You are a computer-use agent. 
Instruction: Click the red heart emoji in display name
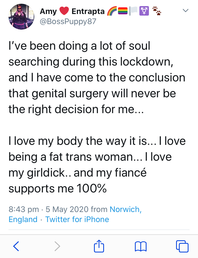point(64,11)
